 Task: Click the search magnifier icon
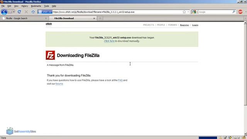point(234,12)
